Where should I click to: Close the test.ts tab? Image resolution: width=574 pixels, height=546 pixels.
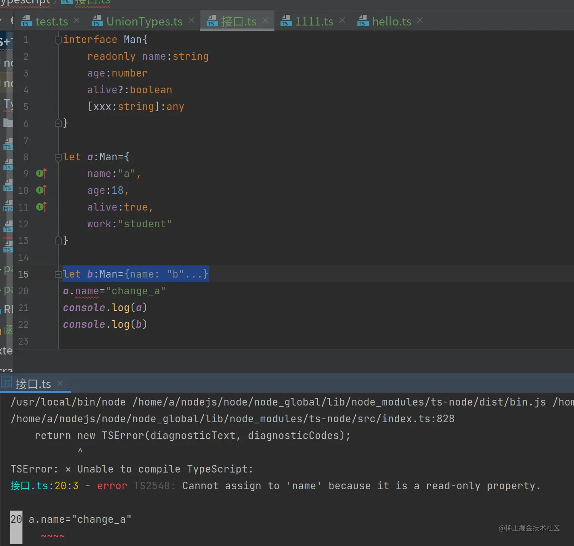point(77,20)
